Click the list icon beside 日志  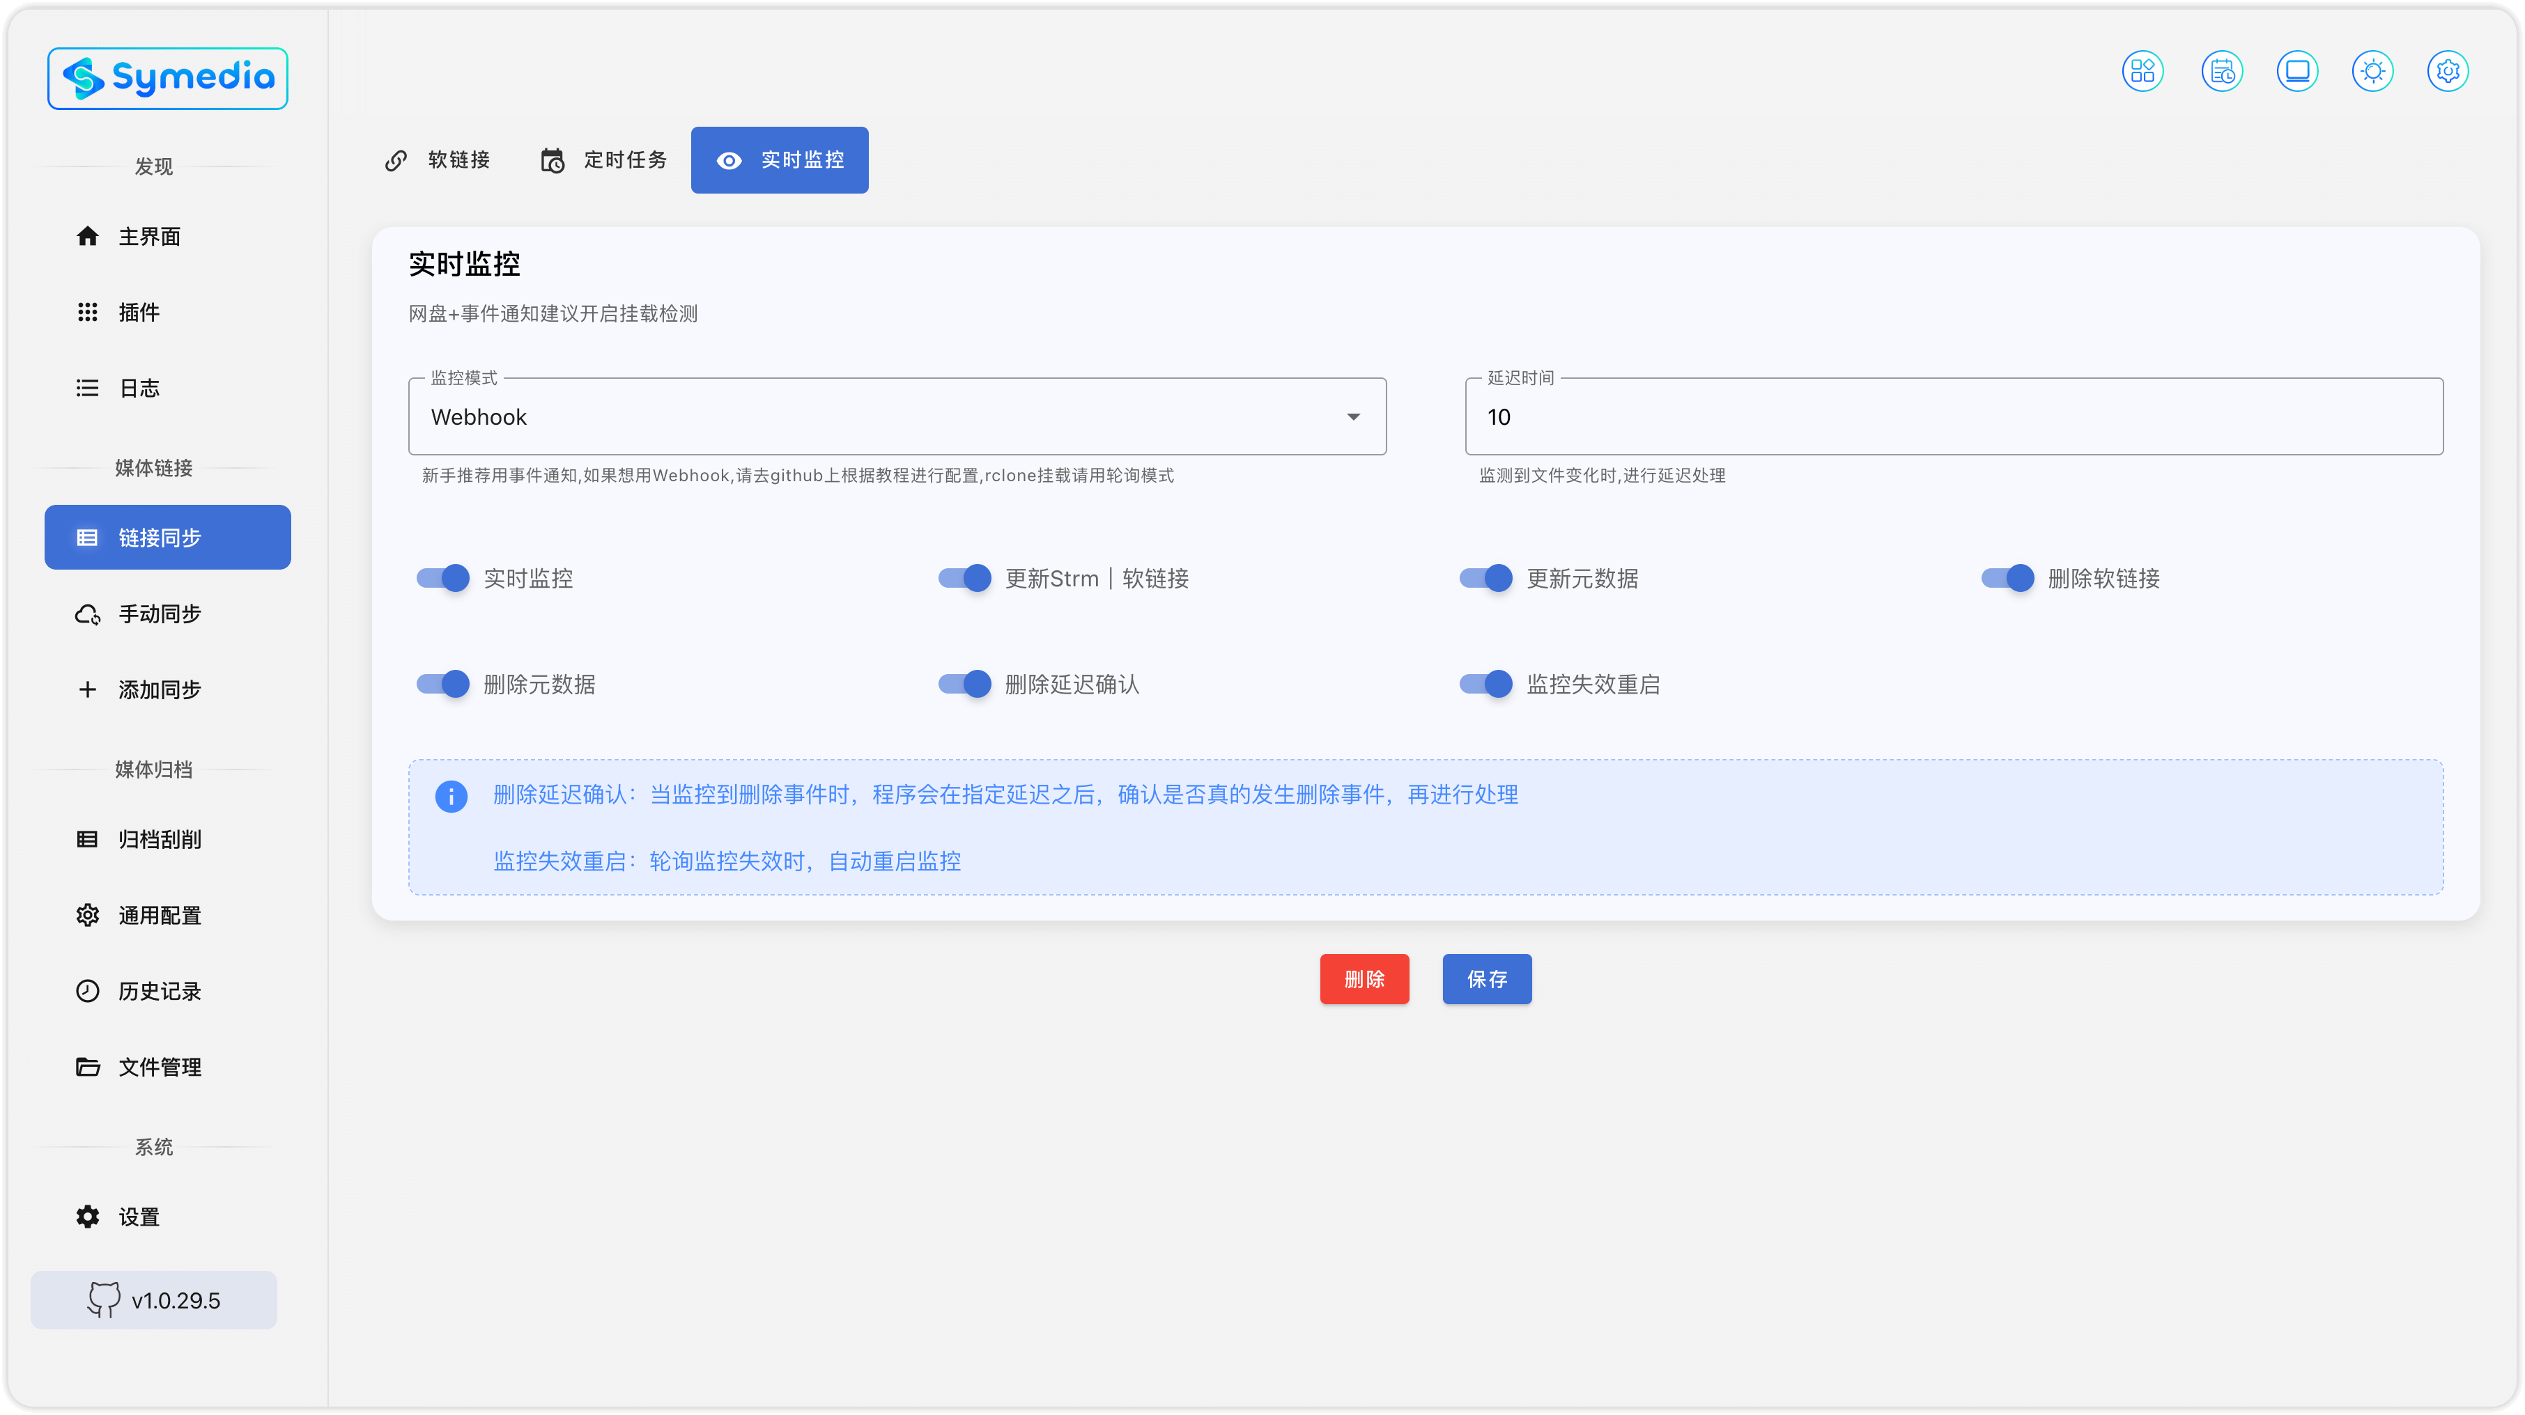point(87,388)
